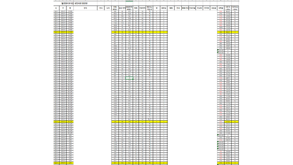
Task: Select the '구' column header cell
Action: 63,8
